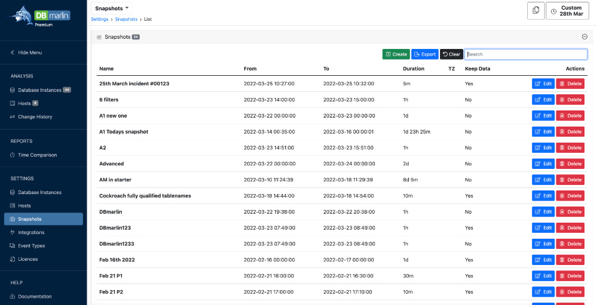Open the Change History page

point(35,117)
